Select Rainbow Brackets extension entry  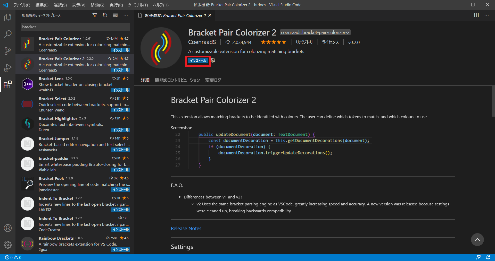tap(75, 244)
